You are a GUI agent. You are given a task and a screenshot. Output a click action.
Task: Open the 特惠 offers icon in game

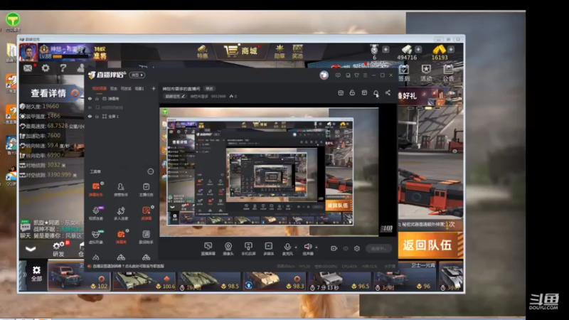203,51
